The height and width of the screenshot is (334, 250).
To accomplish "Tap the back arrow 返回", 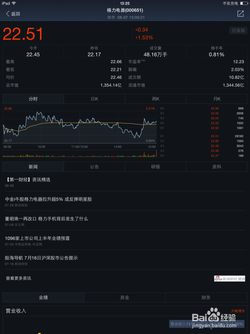I will [12, 14].
